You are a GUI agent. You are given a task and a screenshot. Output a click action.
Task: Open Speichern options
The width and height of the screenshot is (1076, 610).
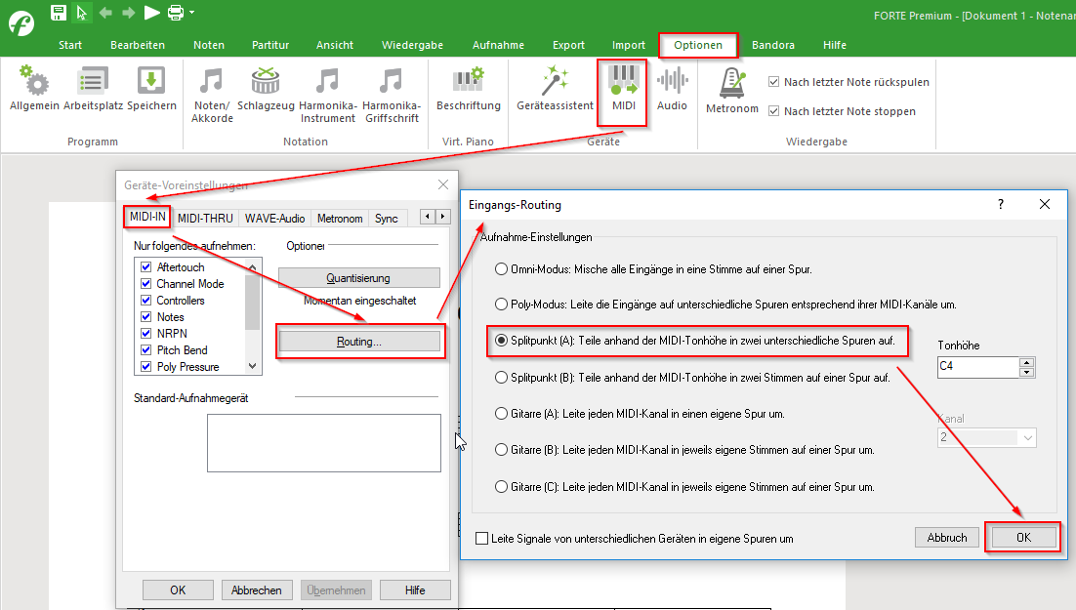pyautogui.click(x=151, y=88)
